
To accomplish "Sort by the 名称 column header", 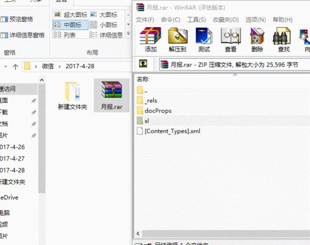I will click(x=143, y=79).
